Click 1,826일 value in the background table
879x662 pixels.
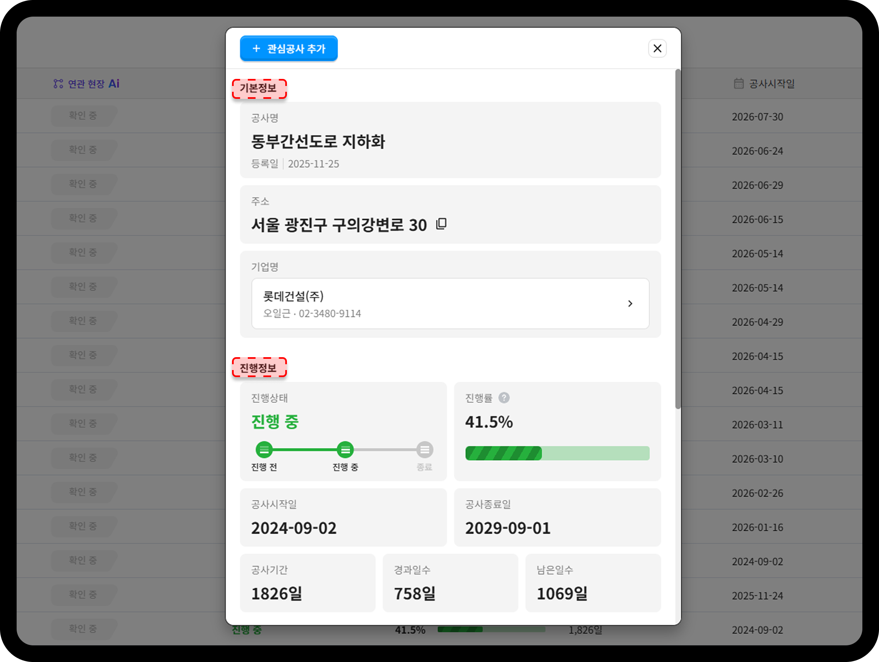585,630
